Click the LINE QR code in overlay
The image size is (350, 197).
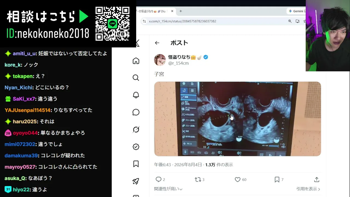point(112,24)
